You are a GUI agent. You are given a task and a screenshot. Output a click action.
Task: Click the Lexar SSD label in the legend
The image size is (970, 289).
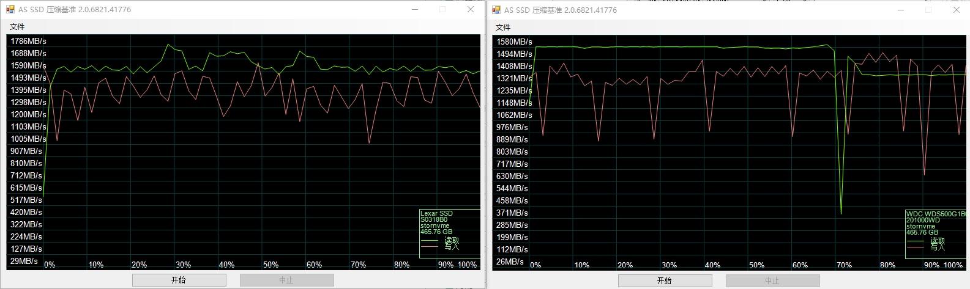[436, 214]
